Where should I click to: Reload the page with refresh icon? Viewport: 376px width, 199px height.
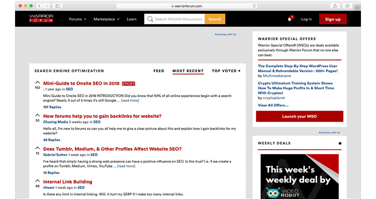(x=254, y=6)
